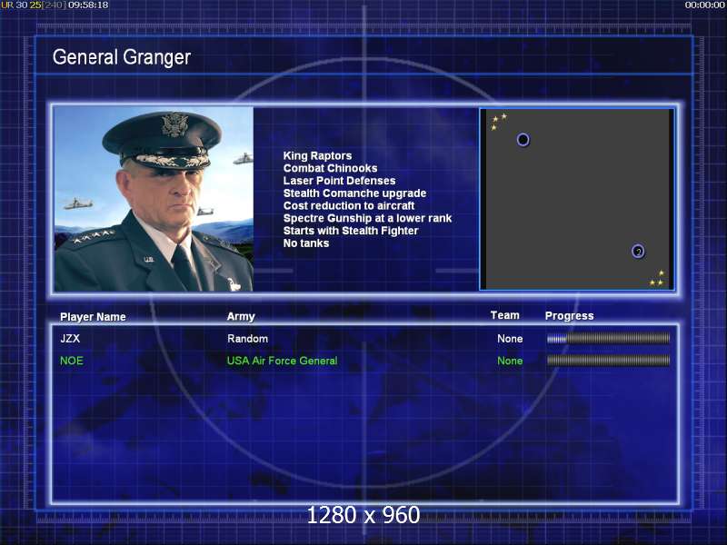Click the 'Combat Chinooks' text line

pyautogui.click(x=331, y=168)
